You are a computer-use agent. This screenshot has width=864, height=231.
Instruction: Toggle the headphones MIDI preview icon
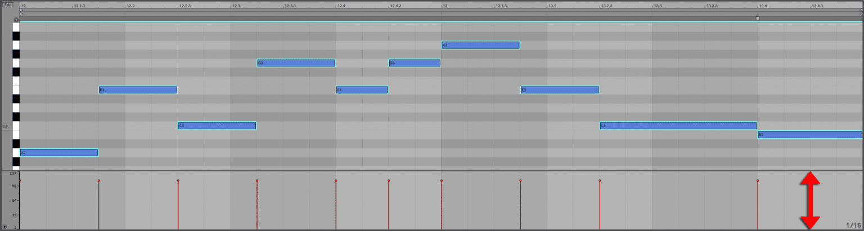pyautogui.click(x=16, y=20)
